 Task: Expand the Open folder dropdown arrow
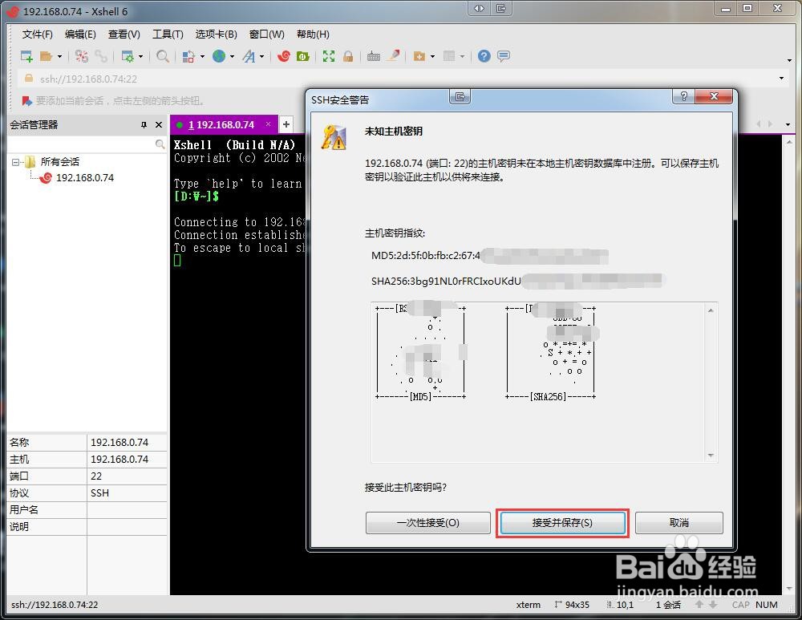(x=59, y=56)
